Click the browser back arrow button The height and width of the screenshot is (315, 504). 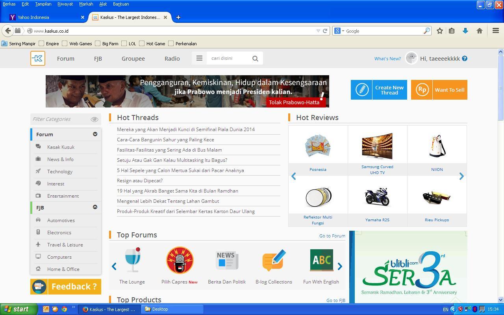(8, 31)
